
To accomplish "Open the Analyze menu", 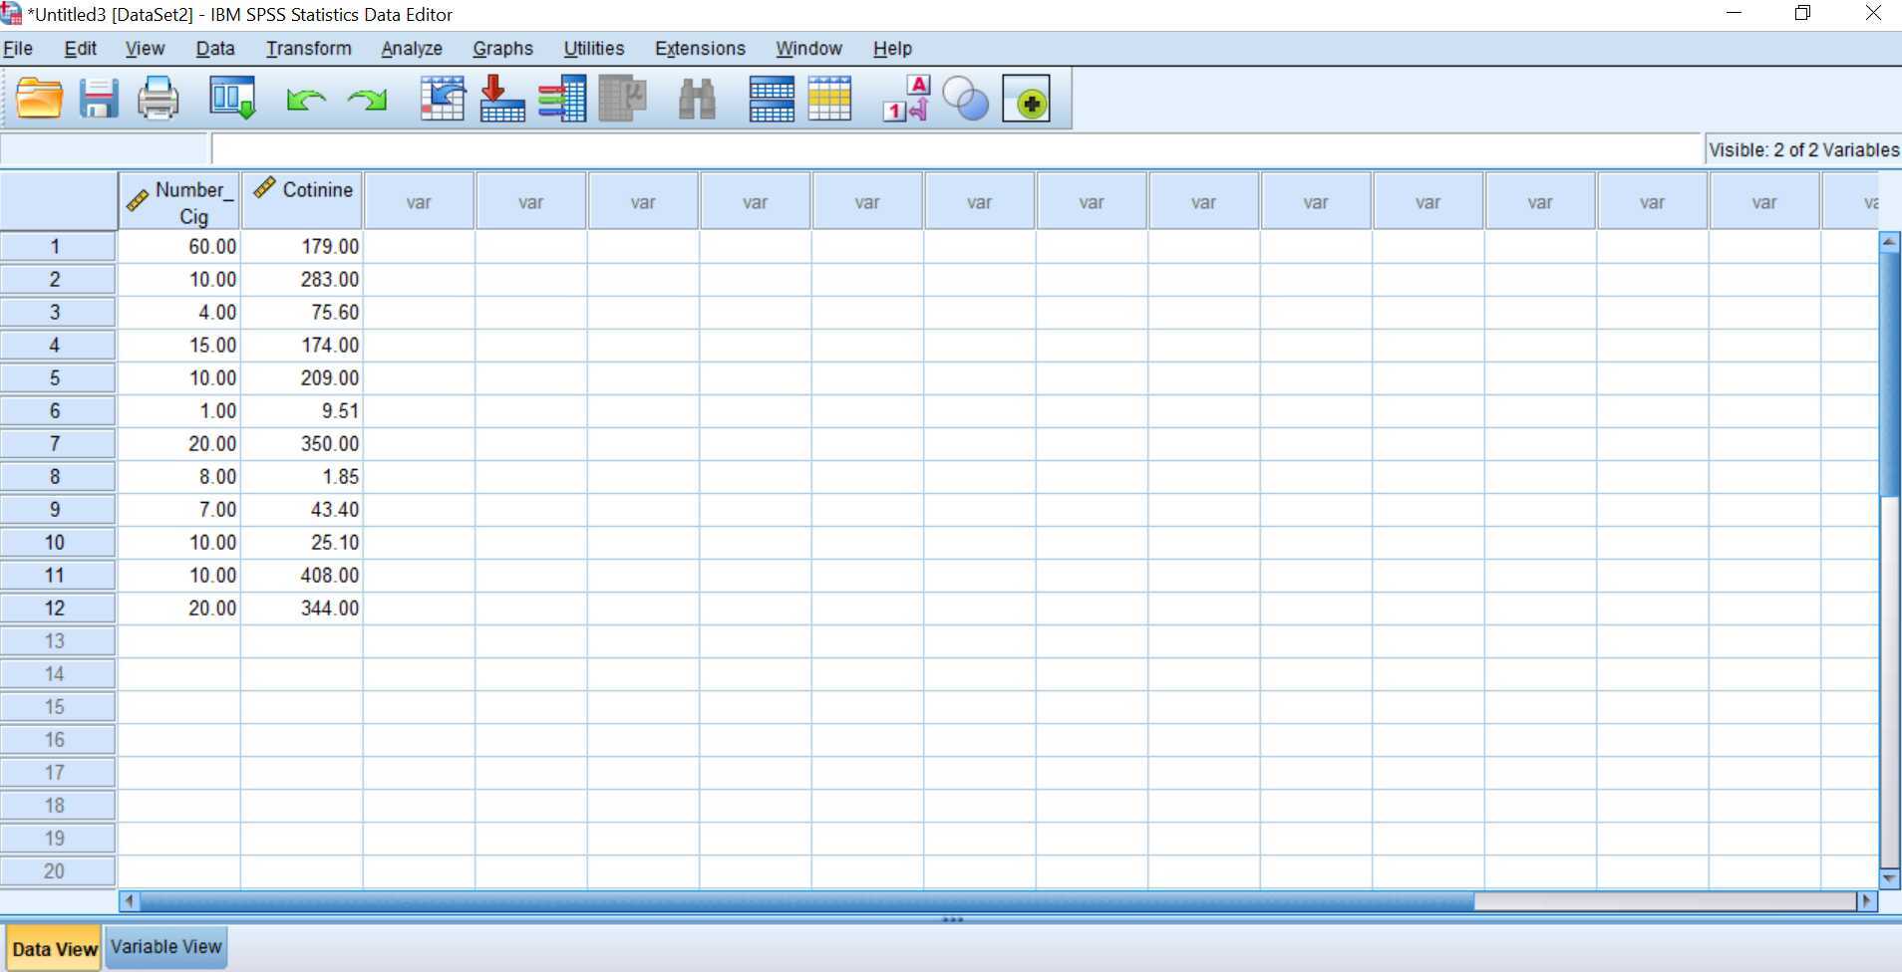I will (411, 48).
